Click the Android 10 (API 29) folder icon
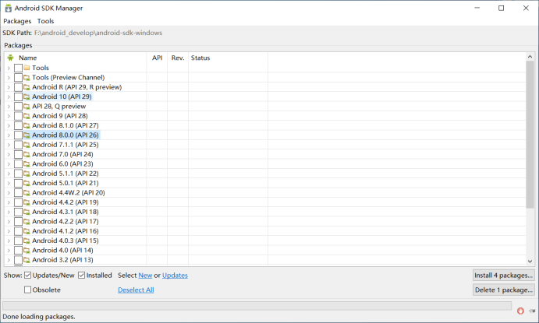 27,97
